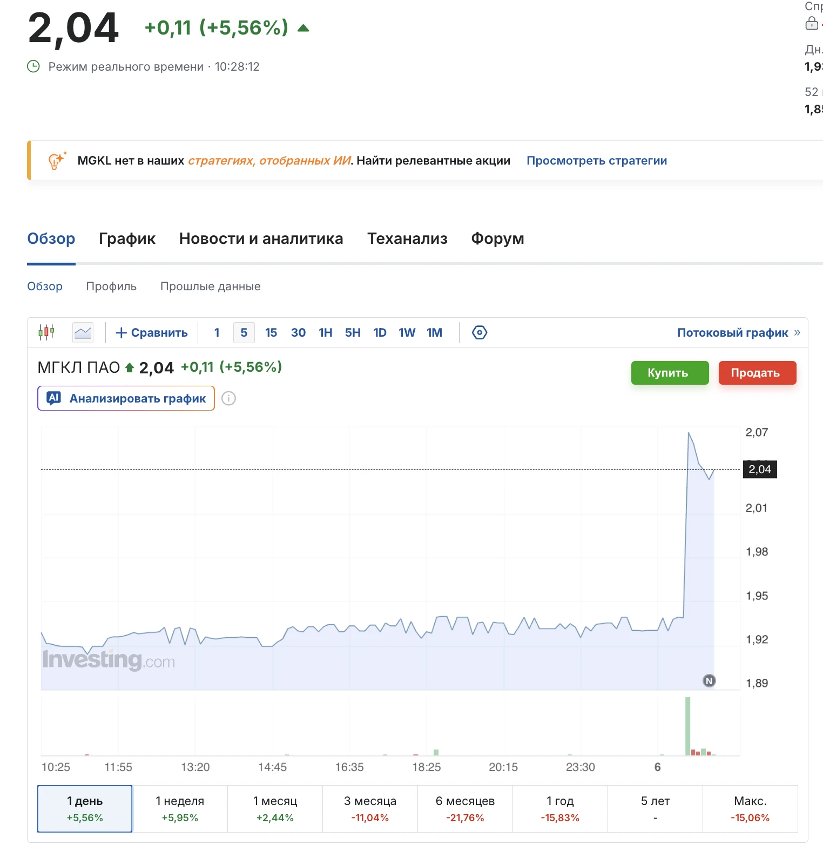Select the 15 minute interval
Viewport: 823px width, 859px height.
point(271,333)
